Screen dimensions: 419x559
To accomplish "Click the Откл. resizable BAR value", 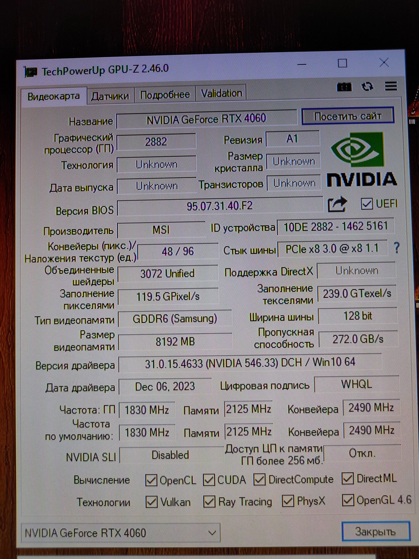I will pyautogui.click(x=362, y=453).
